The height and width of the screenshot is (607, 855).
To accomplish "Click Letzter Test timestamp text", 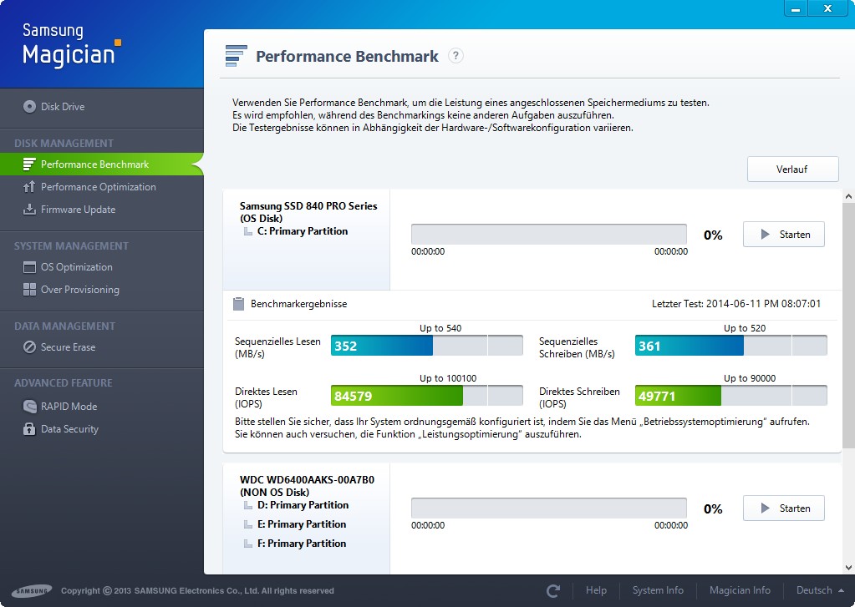I will coord(736,304).
